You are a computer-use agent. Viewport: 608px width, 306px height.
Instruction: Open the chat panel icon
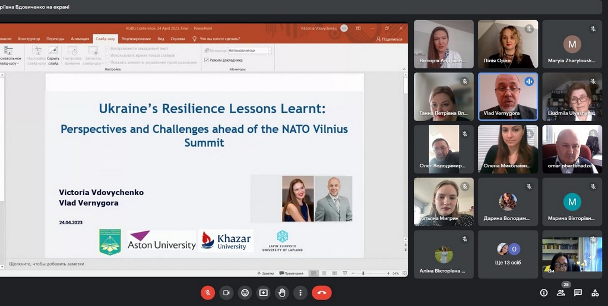pos(578,293)
